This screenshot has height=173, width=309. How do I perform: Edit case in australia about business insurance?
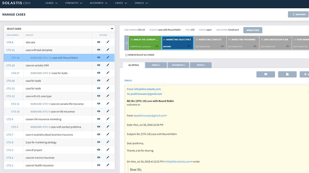tap(108, 134)
